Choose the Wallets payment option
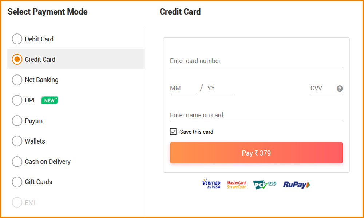Image resolution: width=364 pixels, height=218 pixels. [x=17, y=141]
